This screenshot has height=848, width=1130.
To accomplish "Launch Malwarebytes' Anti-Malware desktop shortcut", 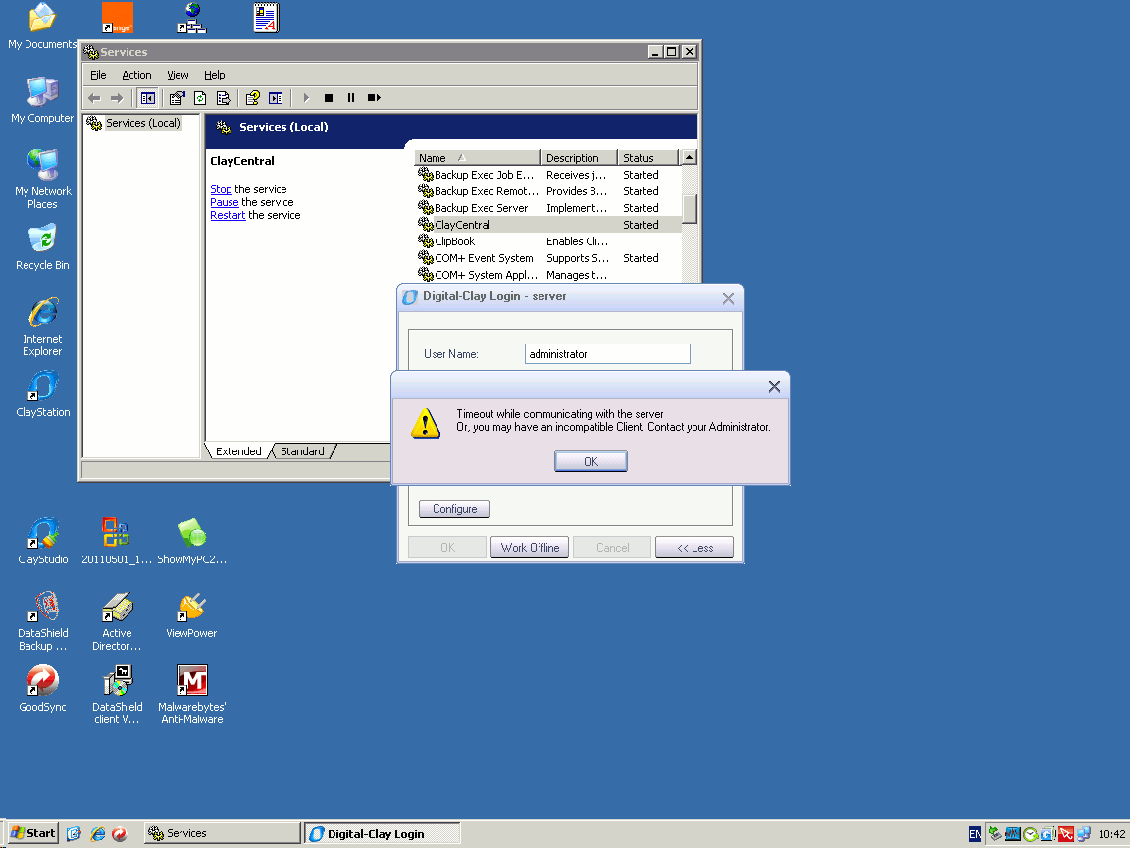I will (x=191, y=695).
